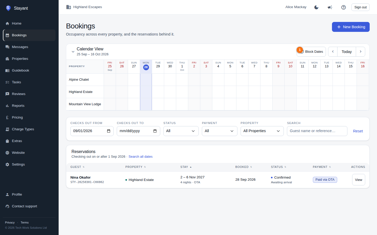This screenshot has width=377, height=235.
Task: Select the Bookings sidebar item
Action: pos(29,35)
